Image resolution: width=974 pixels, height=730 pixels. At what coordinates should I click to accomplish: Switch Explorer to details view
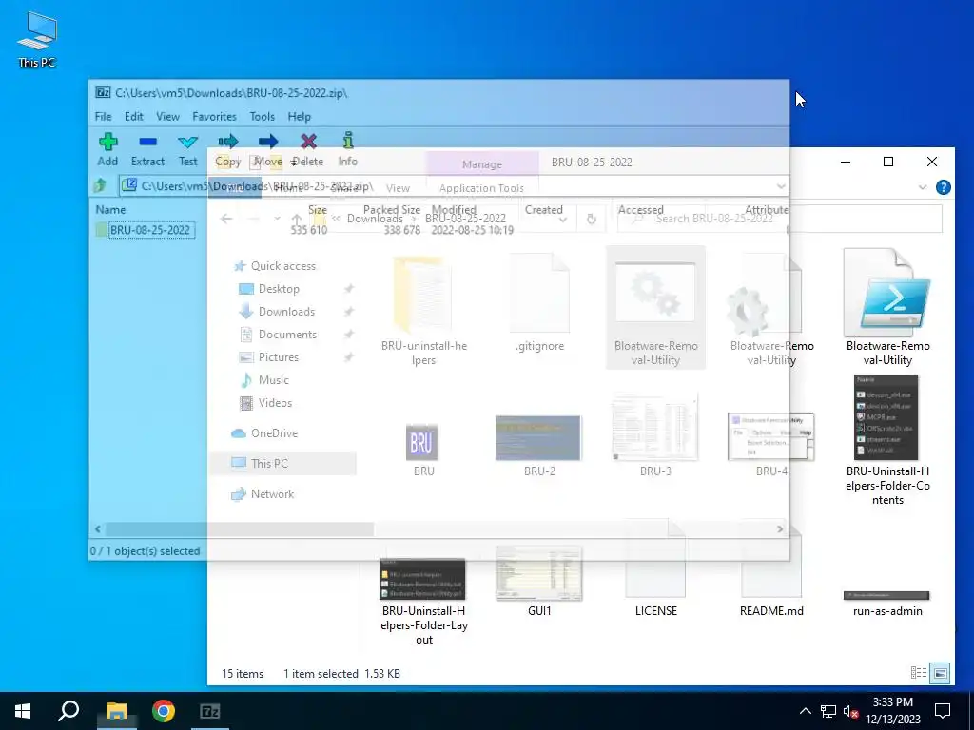pos(918,673)
